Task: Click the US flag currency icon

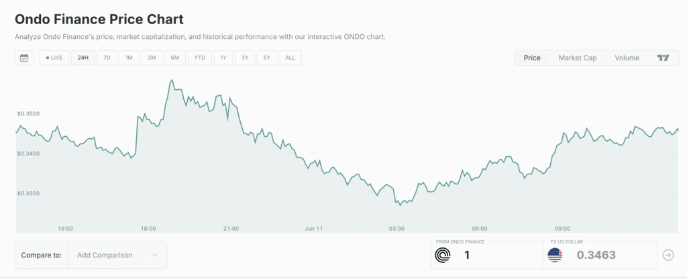Action: click(555, 255)
